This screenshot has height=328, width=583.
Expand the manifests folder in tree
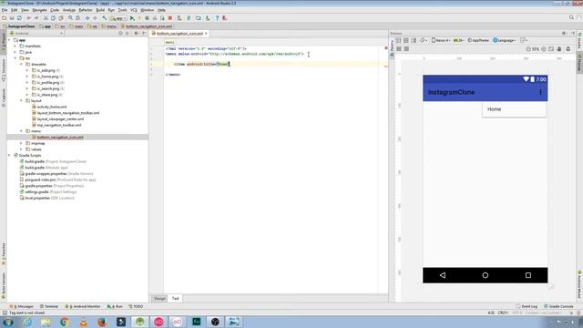click(x=15, y=46)
